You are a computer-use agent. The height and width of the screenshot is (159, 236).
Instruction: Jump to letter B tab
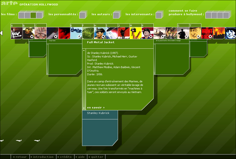(29, 25)
